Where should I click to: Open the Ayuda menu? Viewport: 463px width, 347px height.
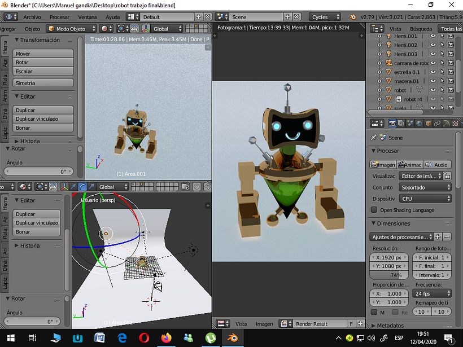(x=113, y=17)
